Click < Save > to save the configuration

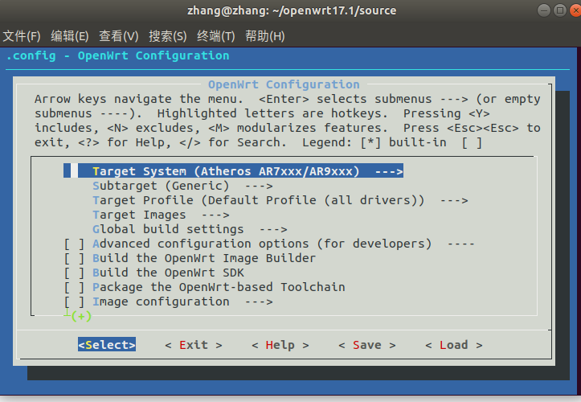pyautogui.click(x=367, y=345)
